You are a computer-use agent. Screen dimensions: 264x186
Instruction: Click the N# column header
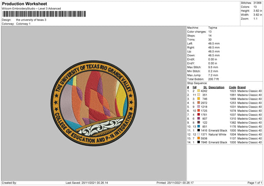click(194, 87)
